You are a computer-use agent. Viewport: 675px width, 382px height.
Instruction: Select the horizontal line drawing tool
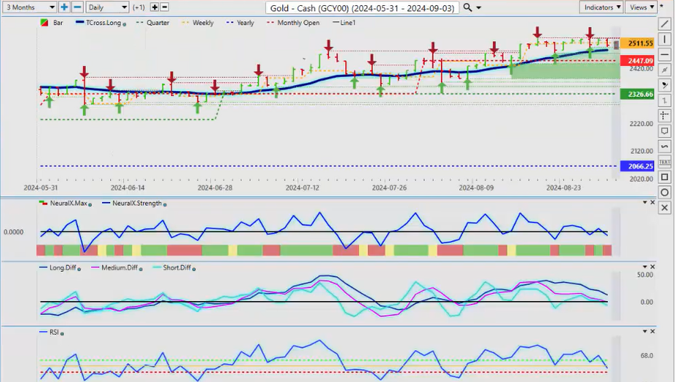(x=664, y=55)
